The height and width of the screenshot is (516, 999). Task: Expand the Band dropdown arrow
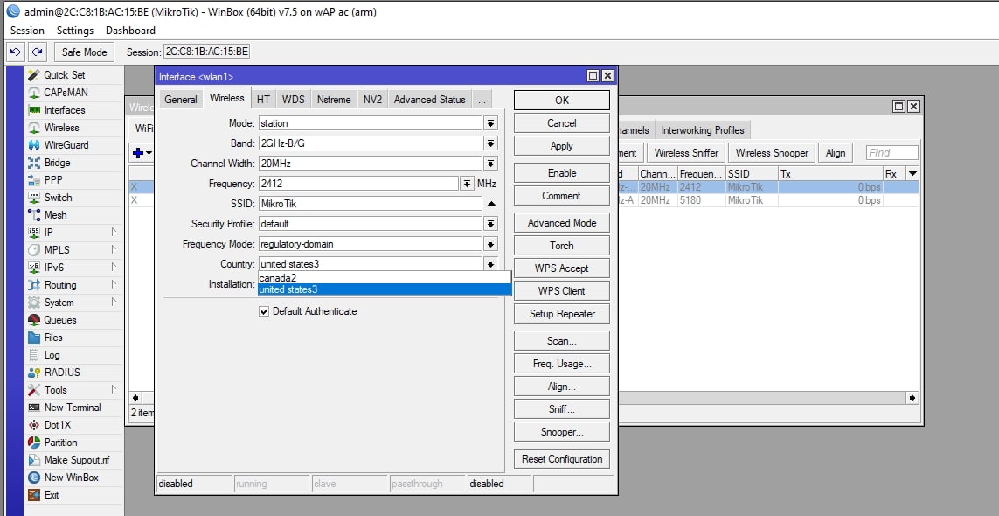pos(490,143)
